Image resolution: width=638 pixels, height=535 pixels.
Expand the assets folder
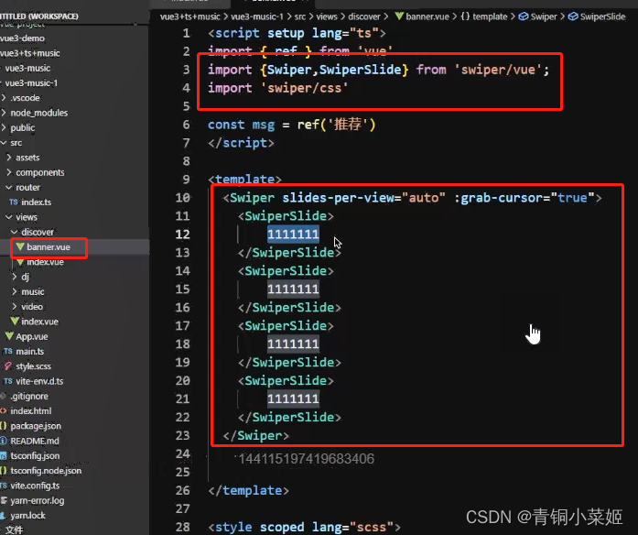(x=27, y=158)
